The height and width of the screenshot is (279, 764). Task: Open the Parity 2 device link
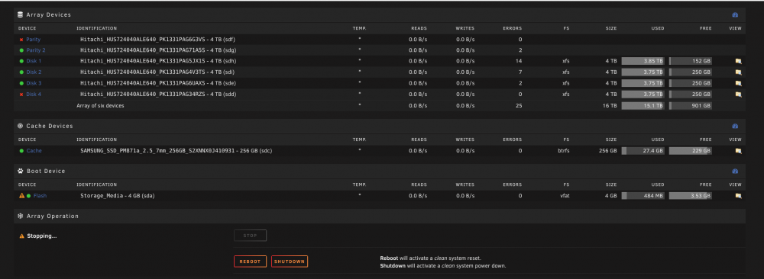pos(36,50)
